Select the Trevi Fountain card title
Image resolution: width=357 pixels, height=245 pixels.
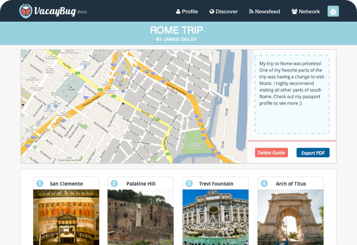tap(216, 184)
